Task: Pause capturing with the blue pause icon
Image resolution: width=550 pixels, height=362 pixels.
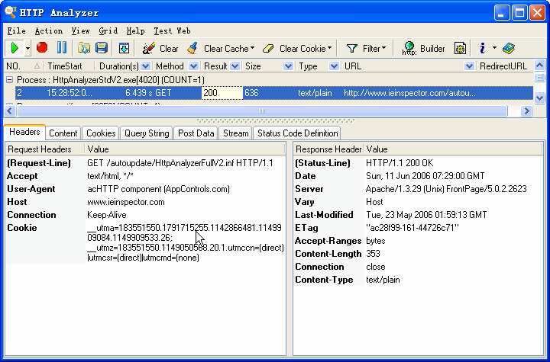Action: point(62,48)
